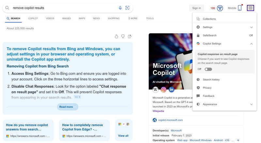Expand the Read more answer button
This screenshot has width=261, height=143.
68,107
